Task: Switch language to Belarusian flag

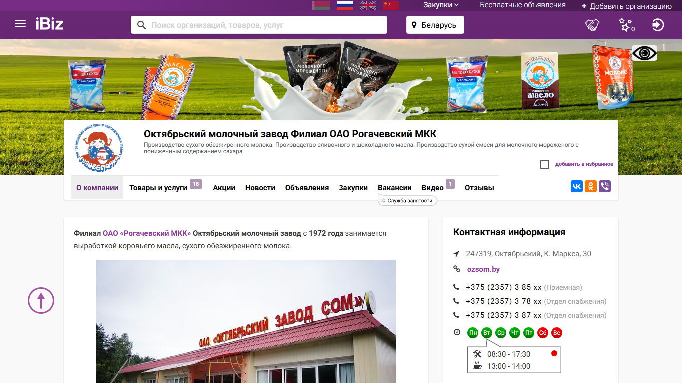Action: (x=321, y=5)
